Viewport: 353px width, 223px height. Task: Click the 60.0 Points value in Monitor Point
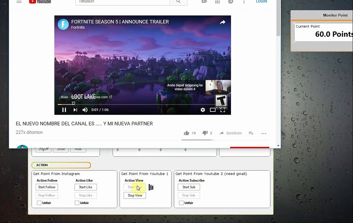coord(334,34)
